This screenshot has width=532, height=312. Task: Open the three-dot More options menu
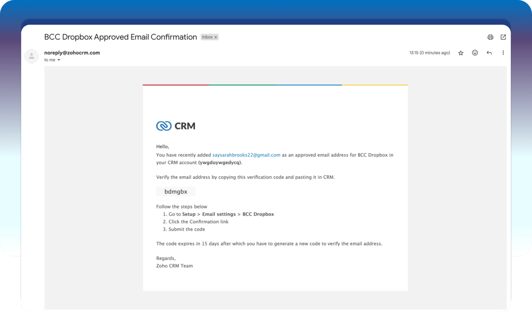503,53
